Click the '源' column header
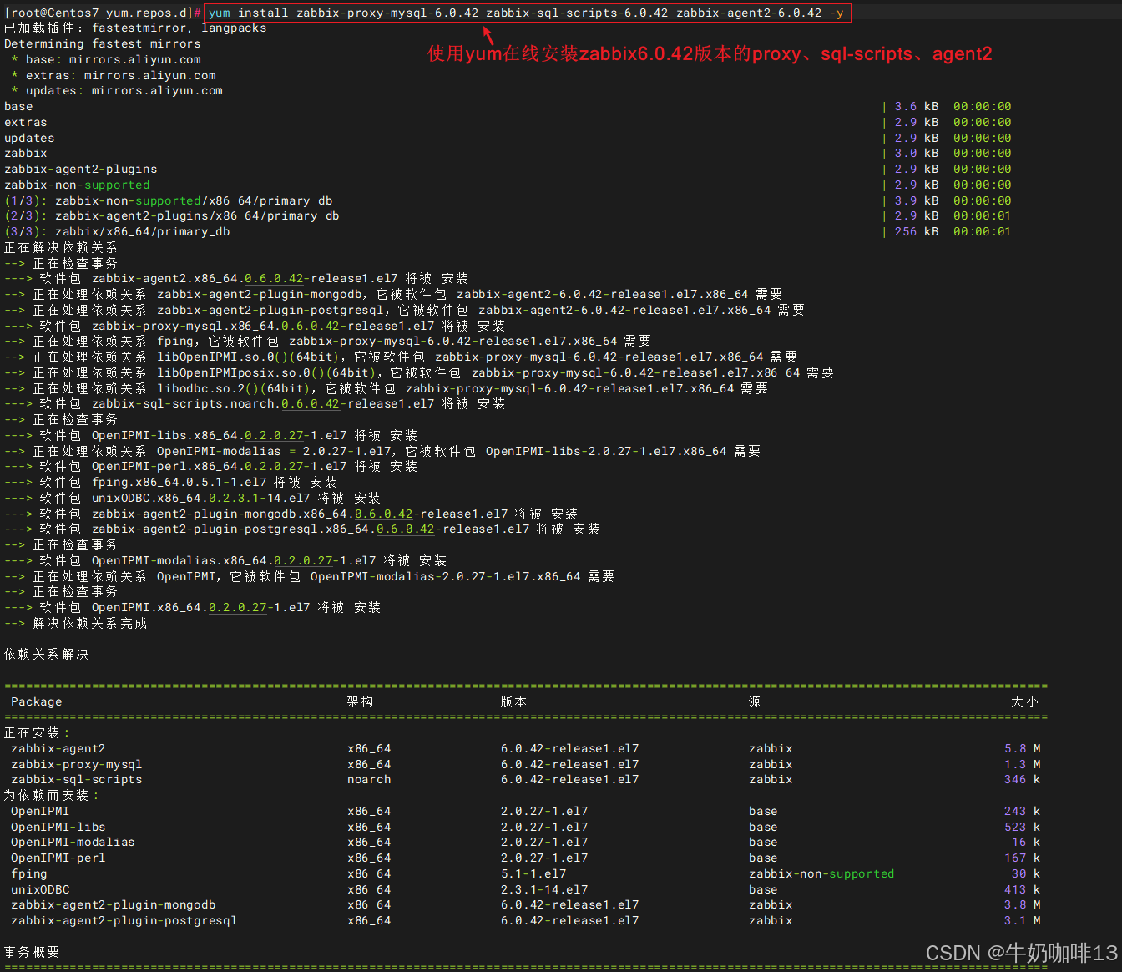Viewport: 1122px width, 972px height. pyautogui.click(x=755, y=702)
